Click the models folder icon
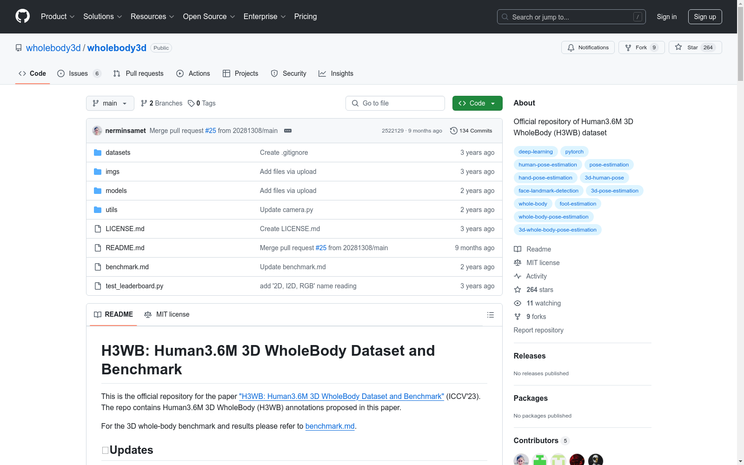Screen dimensions: 744x465 pos(98,191)
